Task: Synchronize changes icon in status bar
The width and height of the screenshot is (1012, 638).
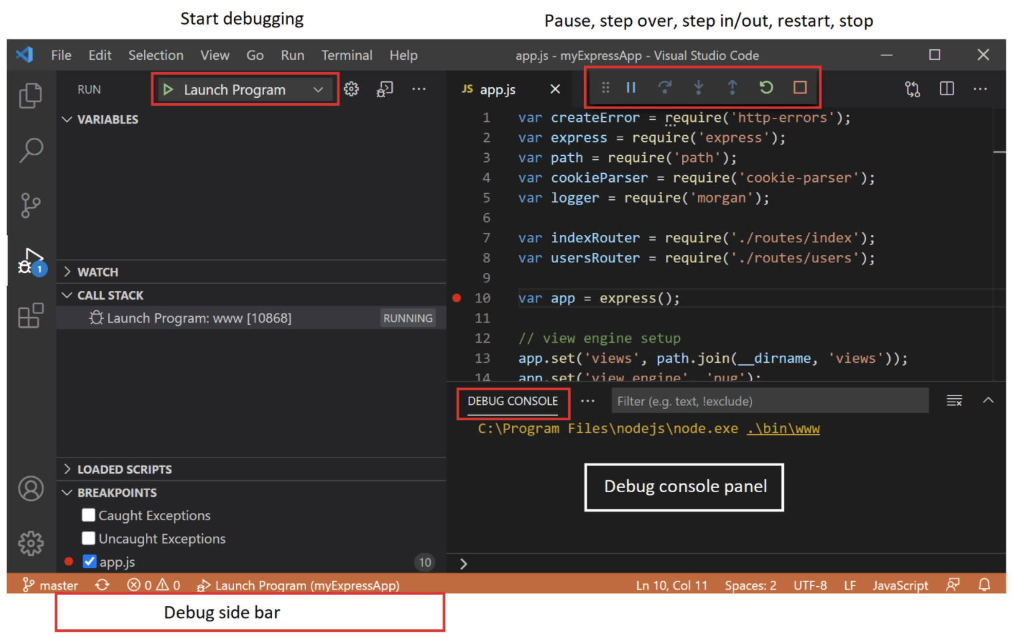Action: (102, 585)
